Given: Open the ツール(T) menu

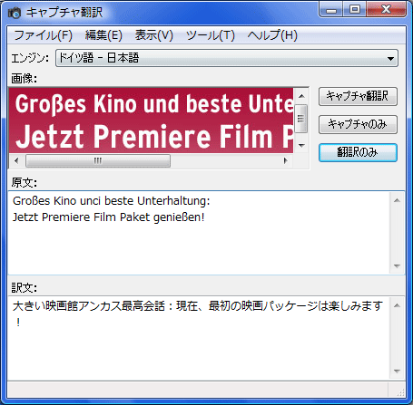Looking at the screenshot, I should click(x=211, y=35).
